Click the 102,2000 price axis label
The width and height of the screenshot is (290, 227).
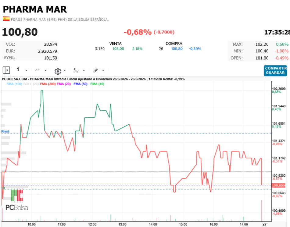pos(279,89)
